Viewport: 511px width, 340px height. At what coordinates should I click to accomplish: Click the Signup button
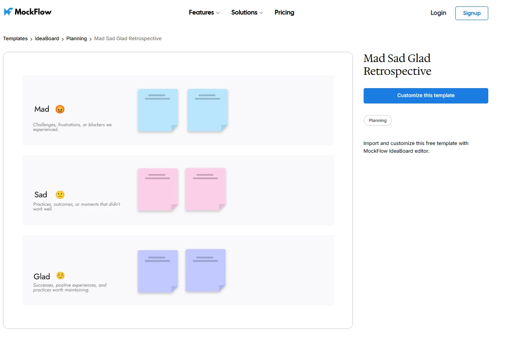pyautogui.click(x=472, y=13)
